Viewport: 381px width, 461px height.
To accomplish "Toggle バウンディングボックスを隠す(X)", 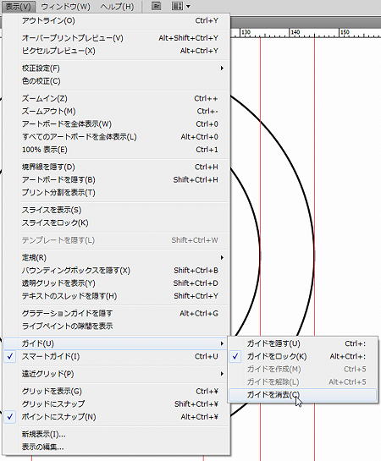I will pos(117,271).
